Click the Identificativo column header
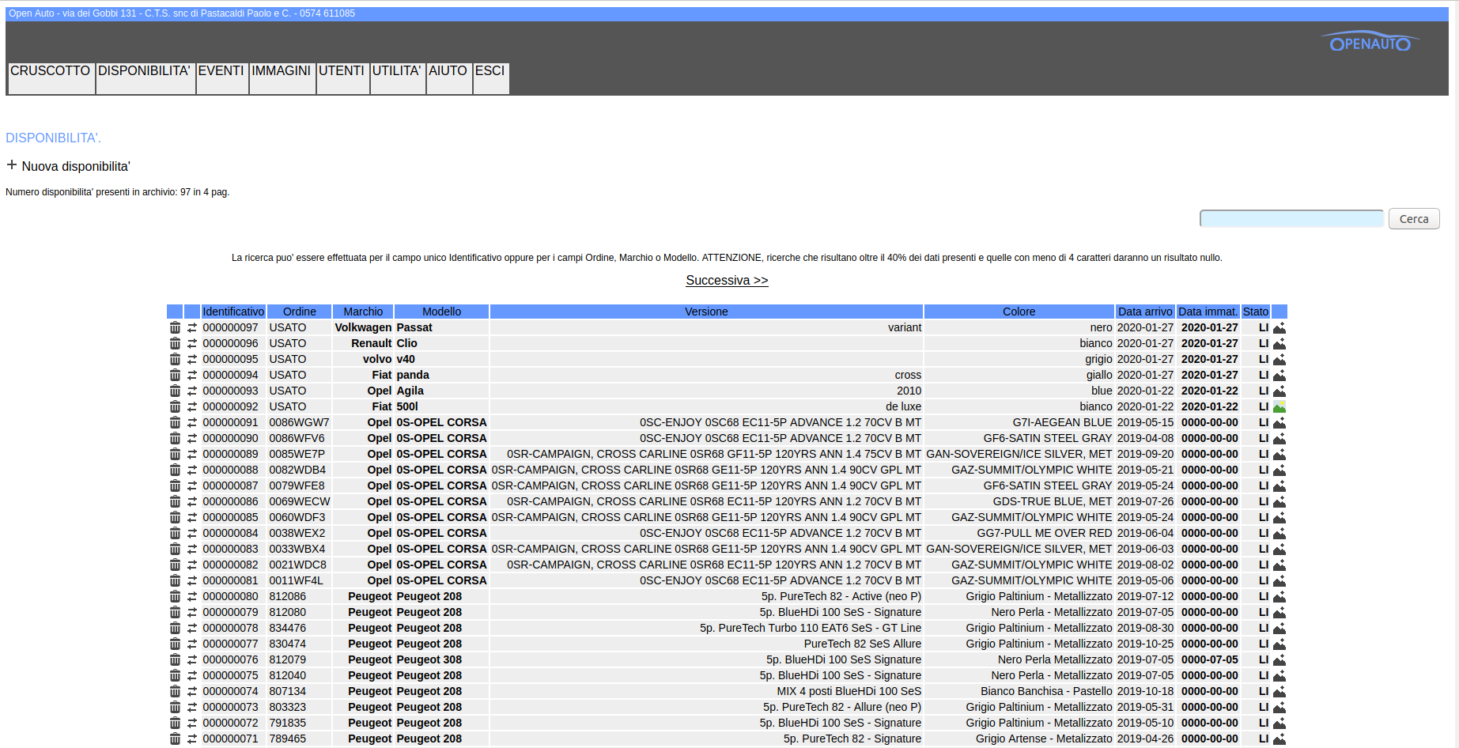This screenshot has width=1459, height=748. [233, 312]
